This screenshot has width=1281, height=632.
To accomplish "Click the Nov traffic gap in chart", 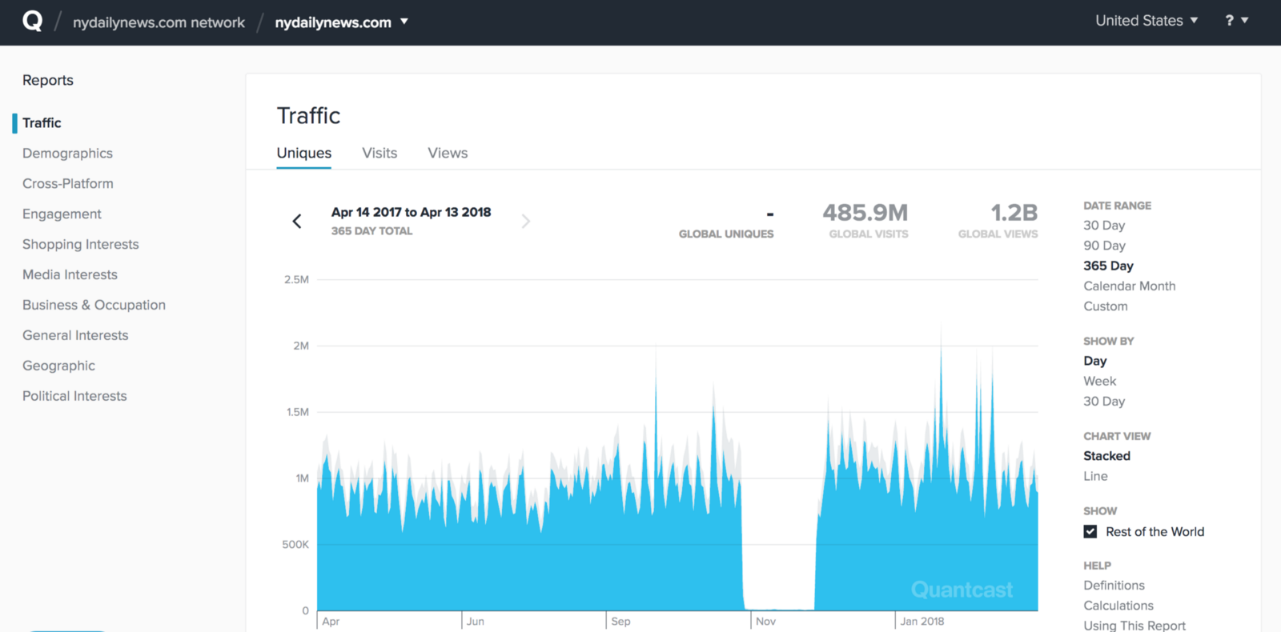I will (x=778, y=560).
